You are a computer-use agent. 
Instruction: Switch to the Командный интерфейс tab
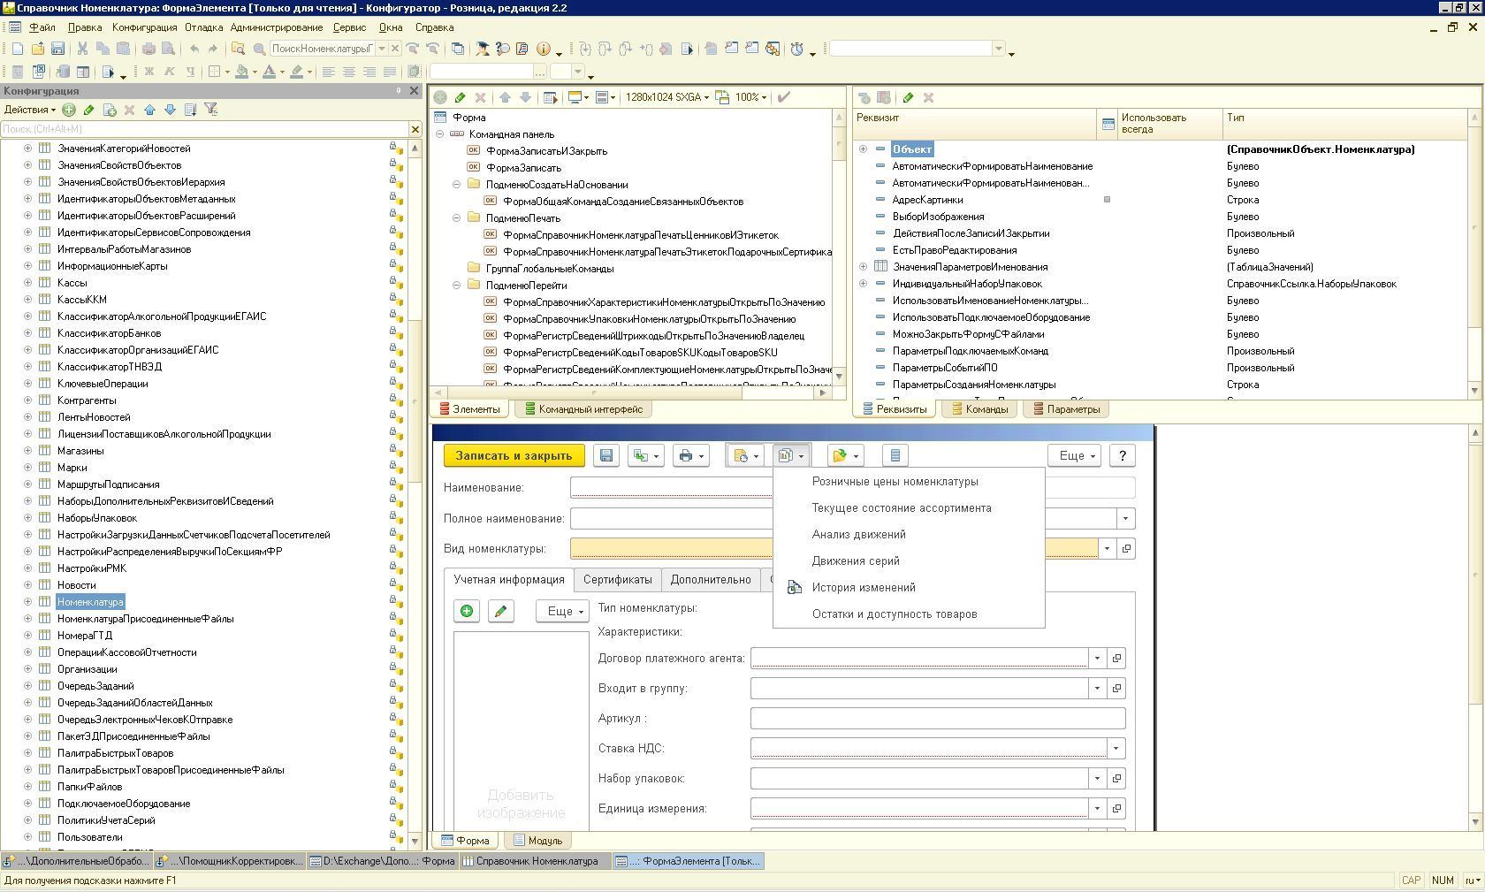click(583, 409)
